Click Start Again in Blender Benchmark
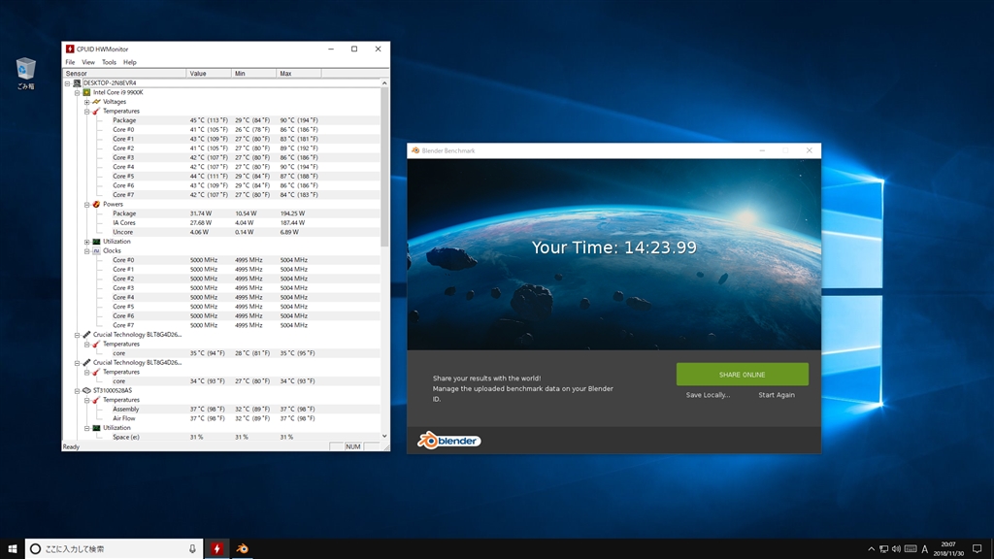 tap(776, 395)
